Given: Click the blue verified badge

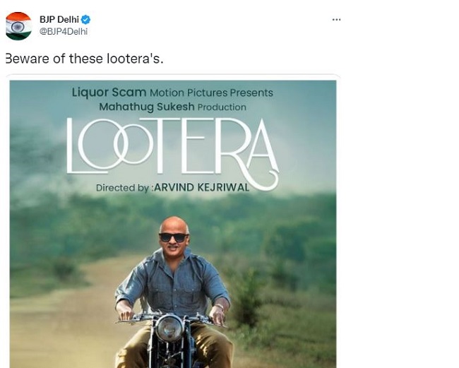Looking at the screenshot, I should click(85, 19).
